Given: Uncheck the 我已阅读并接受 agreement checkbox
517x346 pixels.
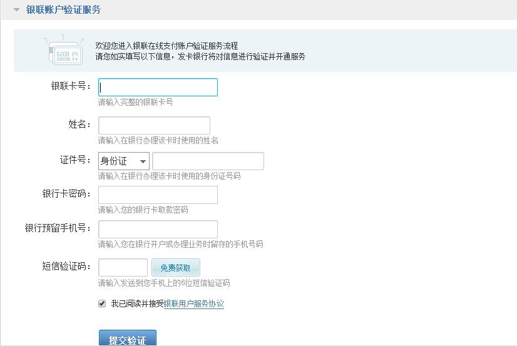Looking at the screenshot, I should pos(102,303).
